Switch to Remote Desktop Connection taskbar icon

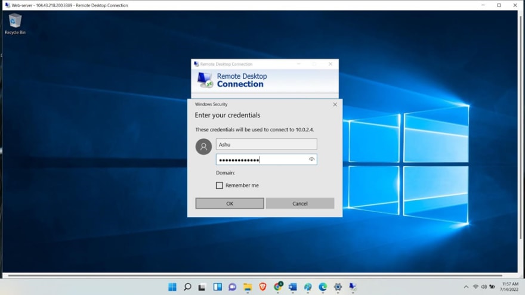click(353, 287)
